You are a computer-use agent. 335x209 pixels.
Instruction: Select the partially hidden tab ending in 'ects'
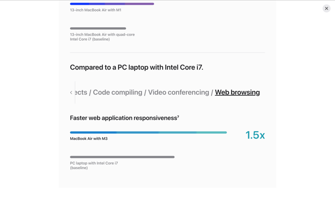pyautogui.click(x=81, y=92)
